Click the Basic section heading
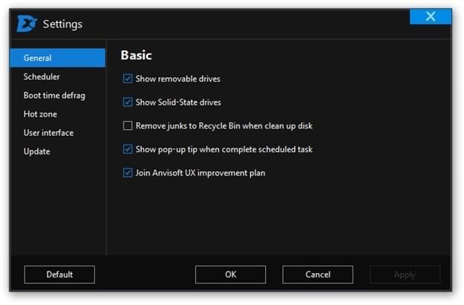Screen dimensions: 464x305 (137, 56)
